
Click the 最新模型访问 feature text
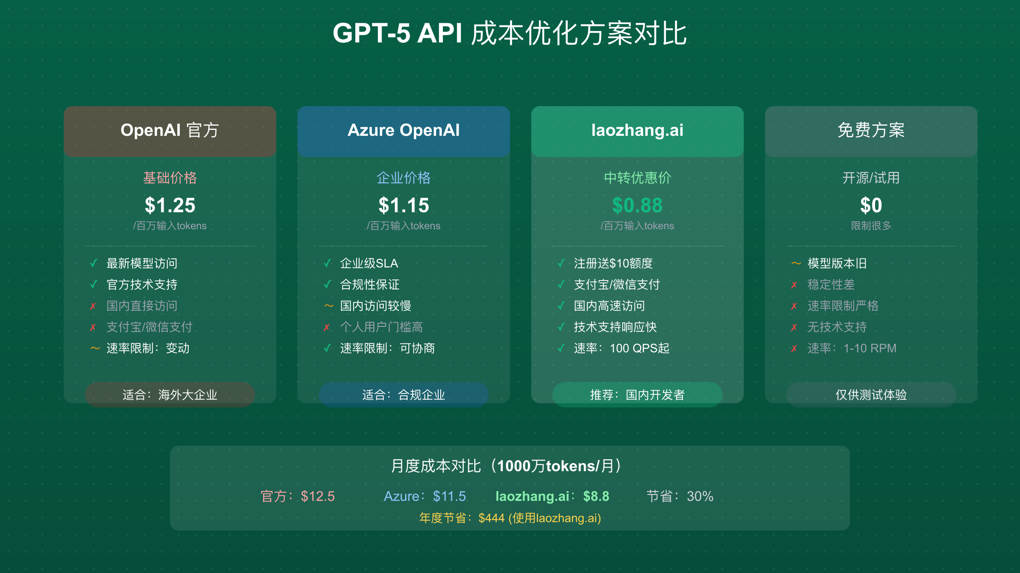[142, 264]
